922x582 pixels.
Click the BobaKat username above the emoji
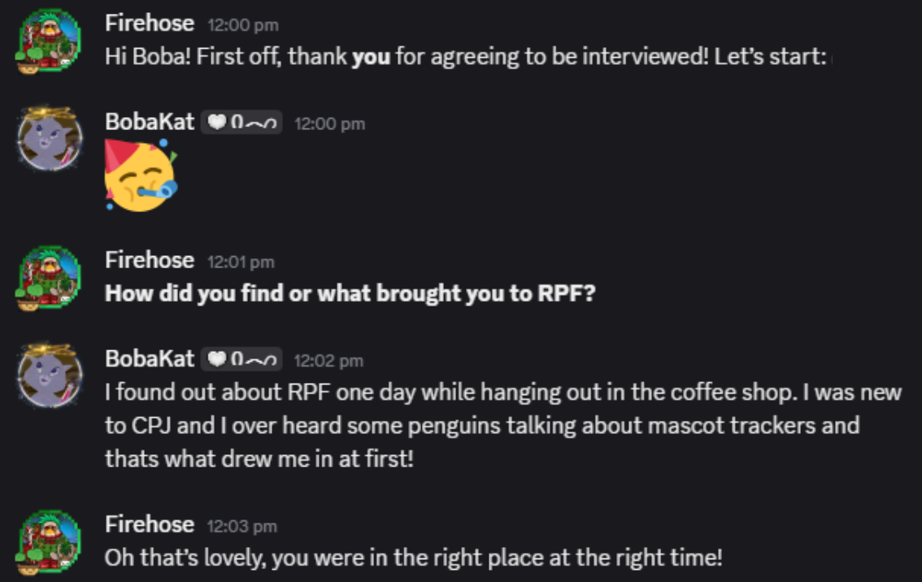pos(150,123)
